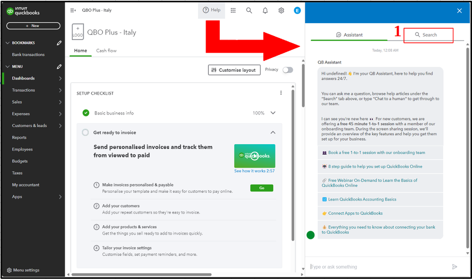
Task: Open Setup Checklist three-dot options
Action: pos(281,93)
